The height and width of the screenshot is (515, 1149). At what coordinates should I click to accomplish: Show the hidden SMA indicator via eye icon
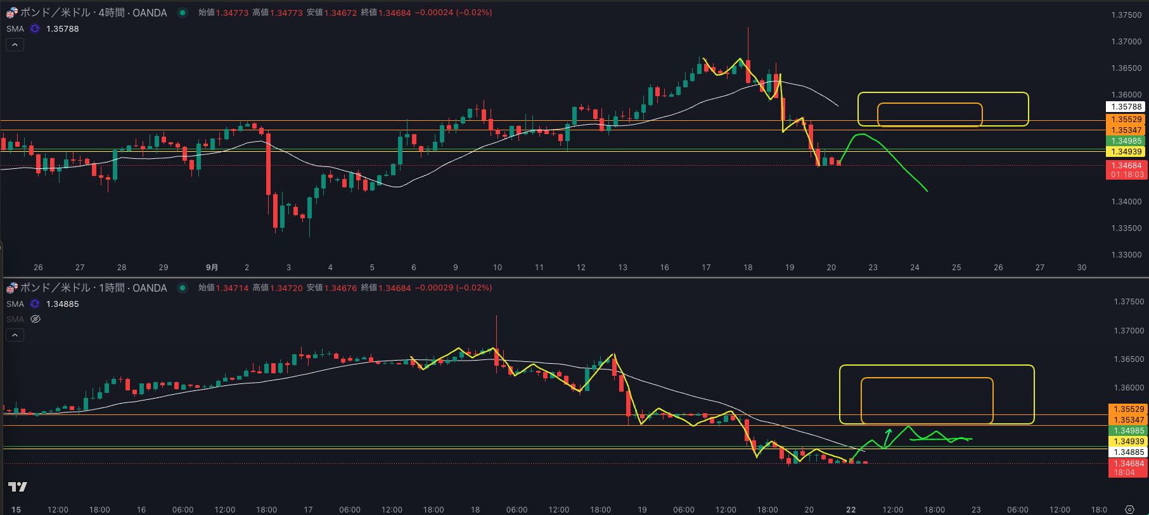35,319
